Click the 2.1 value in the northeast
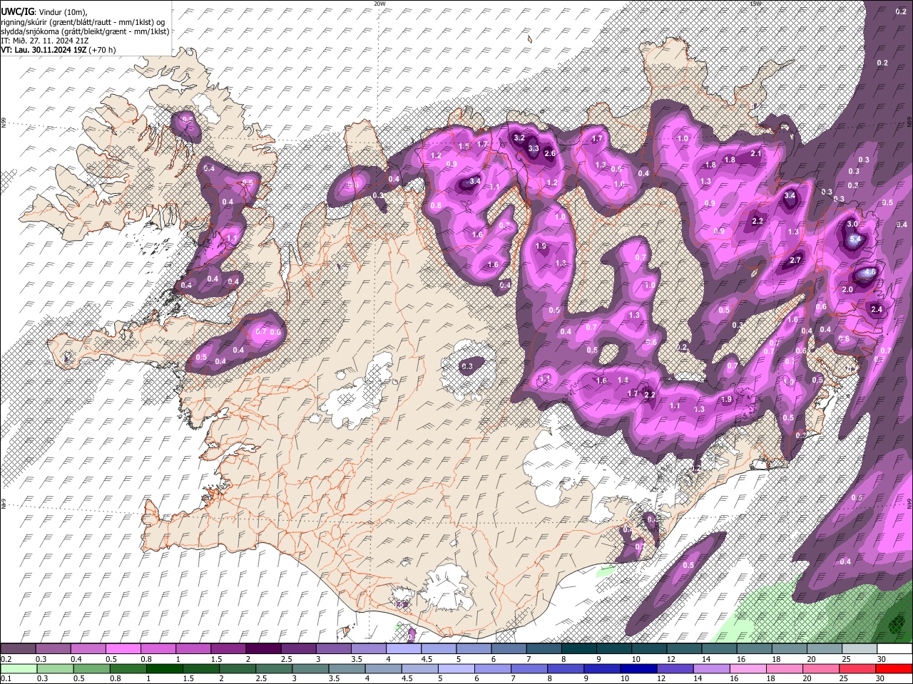The height and width of the screenshot is (684, 913). click(757, 153)
